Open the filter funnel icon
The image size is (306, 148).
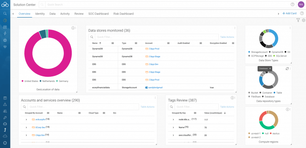click(298, 20)
